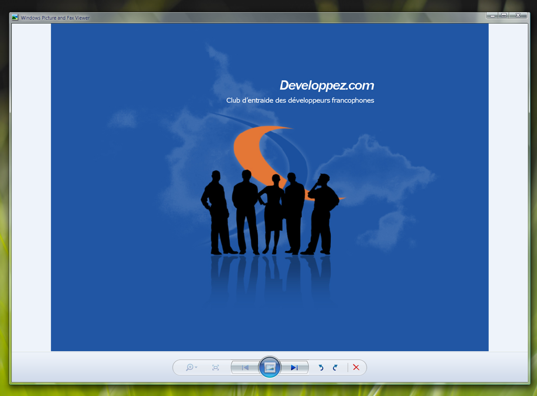Viewport: 537px width, 396px height.
Task: Click the magnifier zoom icon
Action: click(x=189, y=367)
